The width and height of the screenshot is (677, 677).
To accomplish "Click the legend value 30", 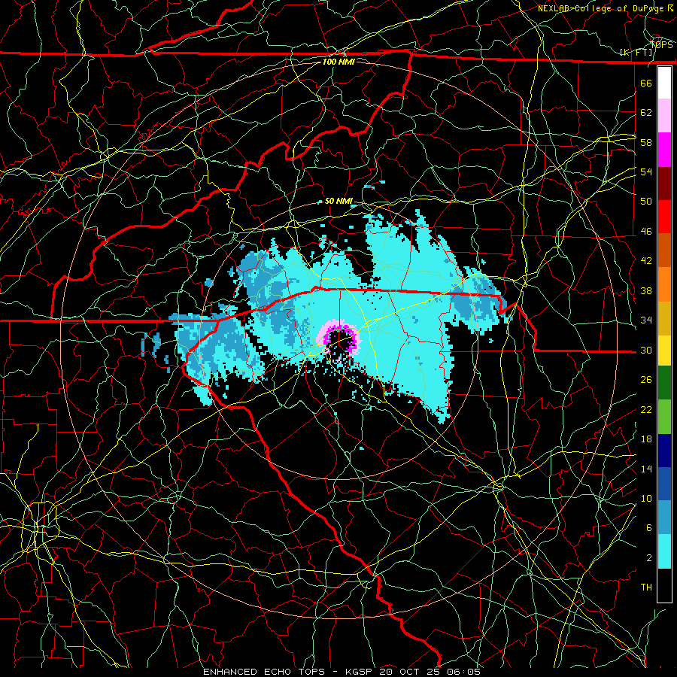I will 646,350.
